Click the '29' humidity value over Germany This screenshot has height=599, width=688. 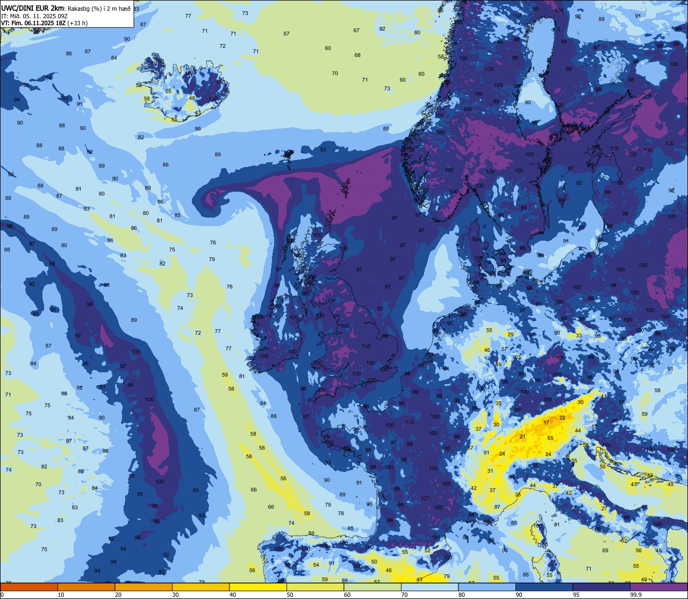pos(511,335)
